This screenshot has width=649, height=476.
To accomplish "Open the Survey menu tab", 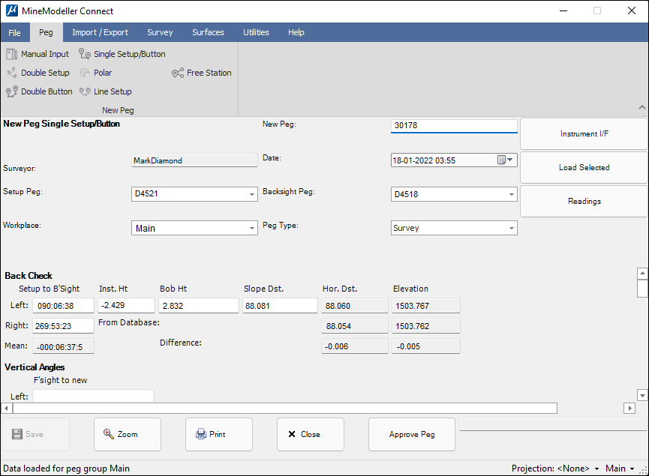I will click(x=160, y=32).
